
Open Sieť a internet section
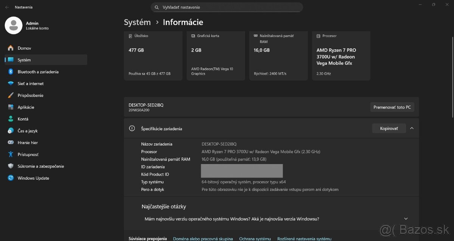click(30, 83)
